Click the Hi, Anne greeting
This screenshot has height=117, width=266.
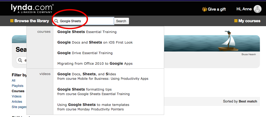pos(244,9)
